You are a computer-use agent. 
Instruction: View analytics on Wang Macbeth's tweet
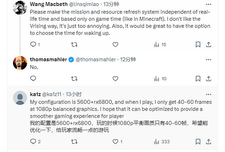(157, 44)
